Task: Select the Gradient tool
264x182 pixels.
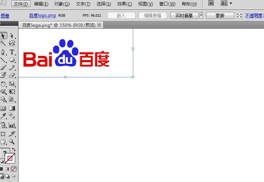Action: (x=12, y=108)
